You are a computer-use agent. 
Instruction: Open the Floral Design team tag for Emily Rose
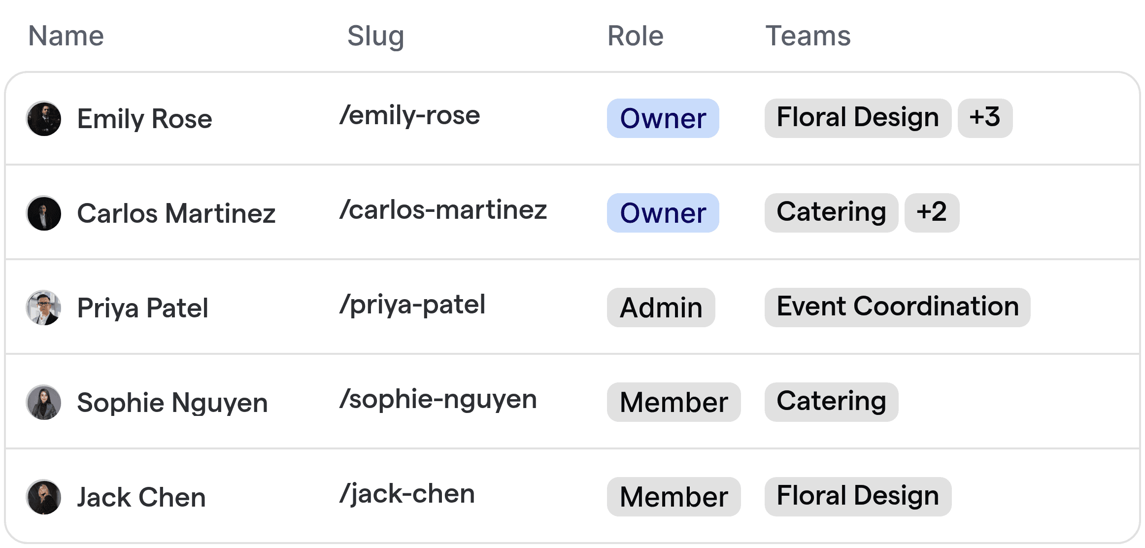click(857, 117)
